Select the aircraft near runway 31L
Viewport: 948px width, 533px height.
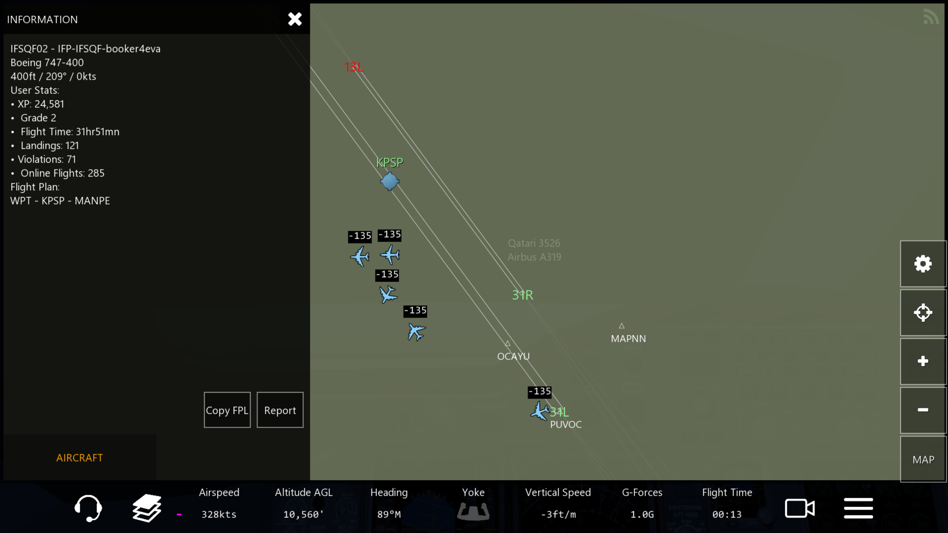(540, 411)
